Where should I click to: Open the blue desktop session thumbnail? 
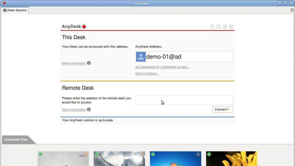tap(176, 159)
